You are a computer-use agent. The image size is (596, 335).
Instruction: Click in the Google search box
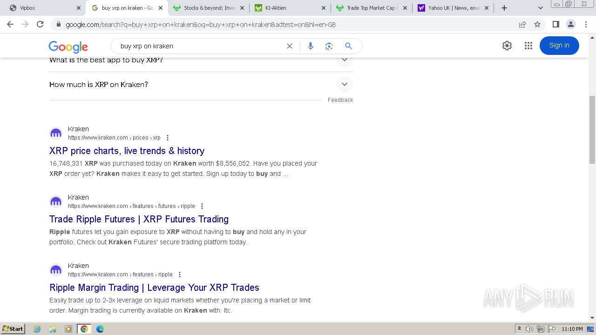coord(200,46)
